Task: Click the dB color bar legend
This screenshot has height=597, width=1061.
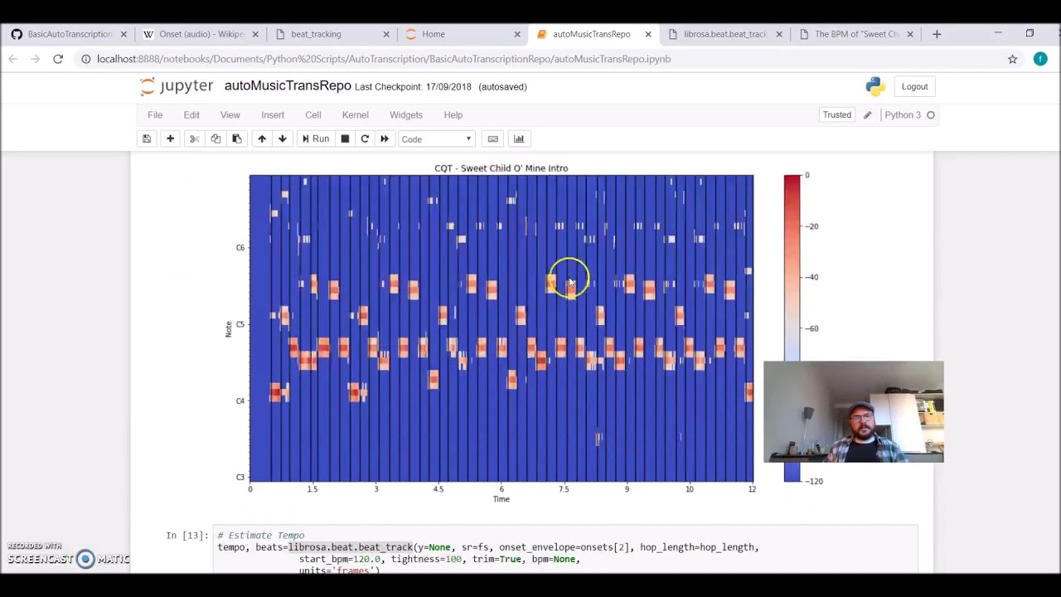Action: pos(792,328)
